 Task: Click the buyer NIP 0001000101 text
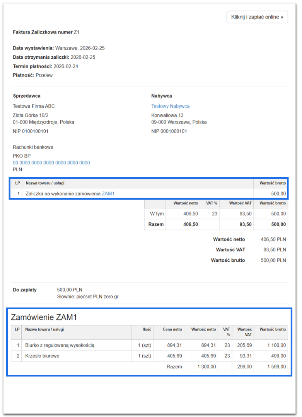169,131
